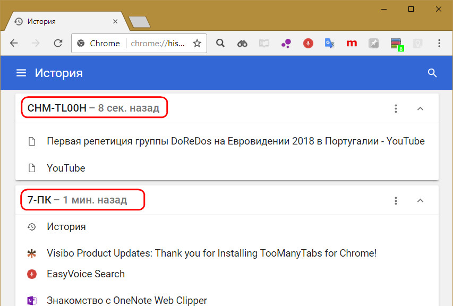Bookmark this page with the star
The width and height of the screenshot is (453, 306).
(x=197, y=44)
